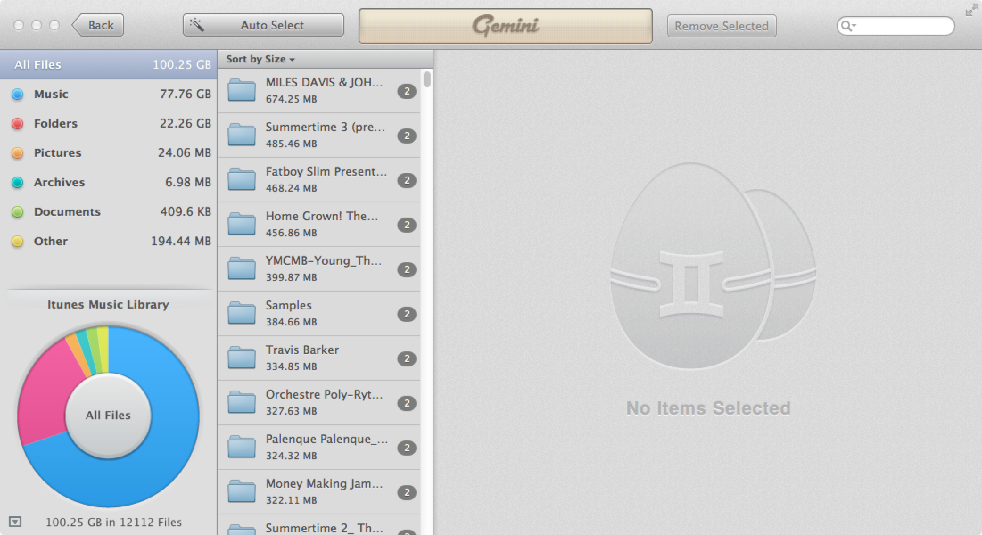Screen dimensions: 982x535
Task: Select the 'YMCMB-Young_Th...' row text
Action: click(323, 261)
